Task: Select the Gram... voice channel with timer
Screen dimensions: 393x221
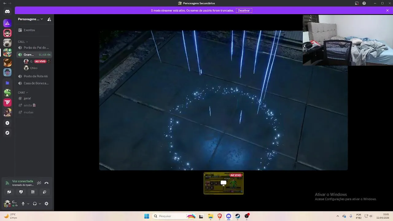Action: click(34, 55)
